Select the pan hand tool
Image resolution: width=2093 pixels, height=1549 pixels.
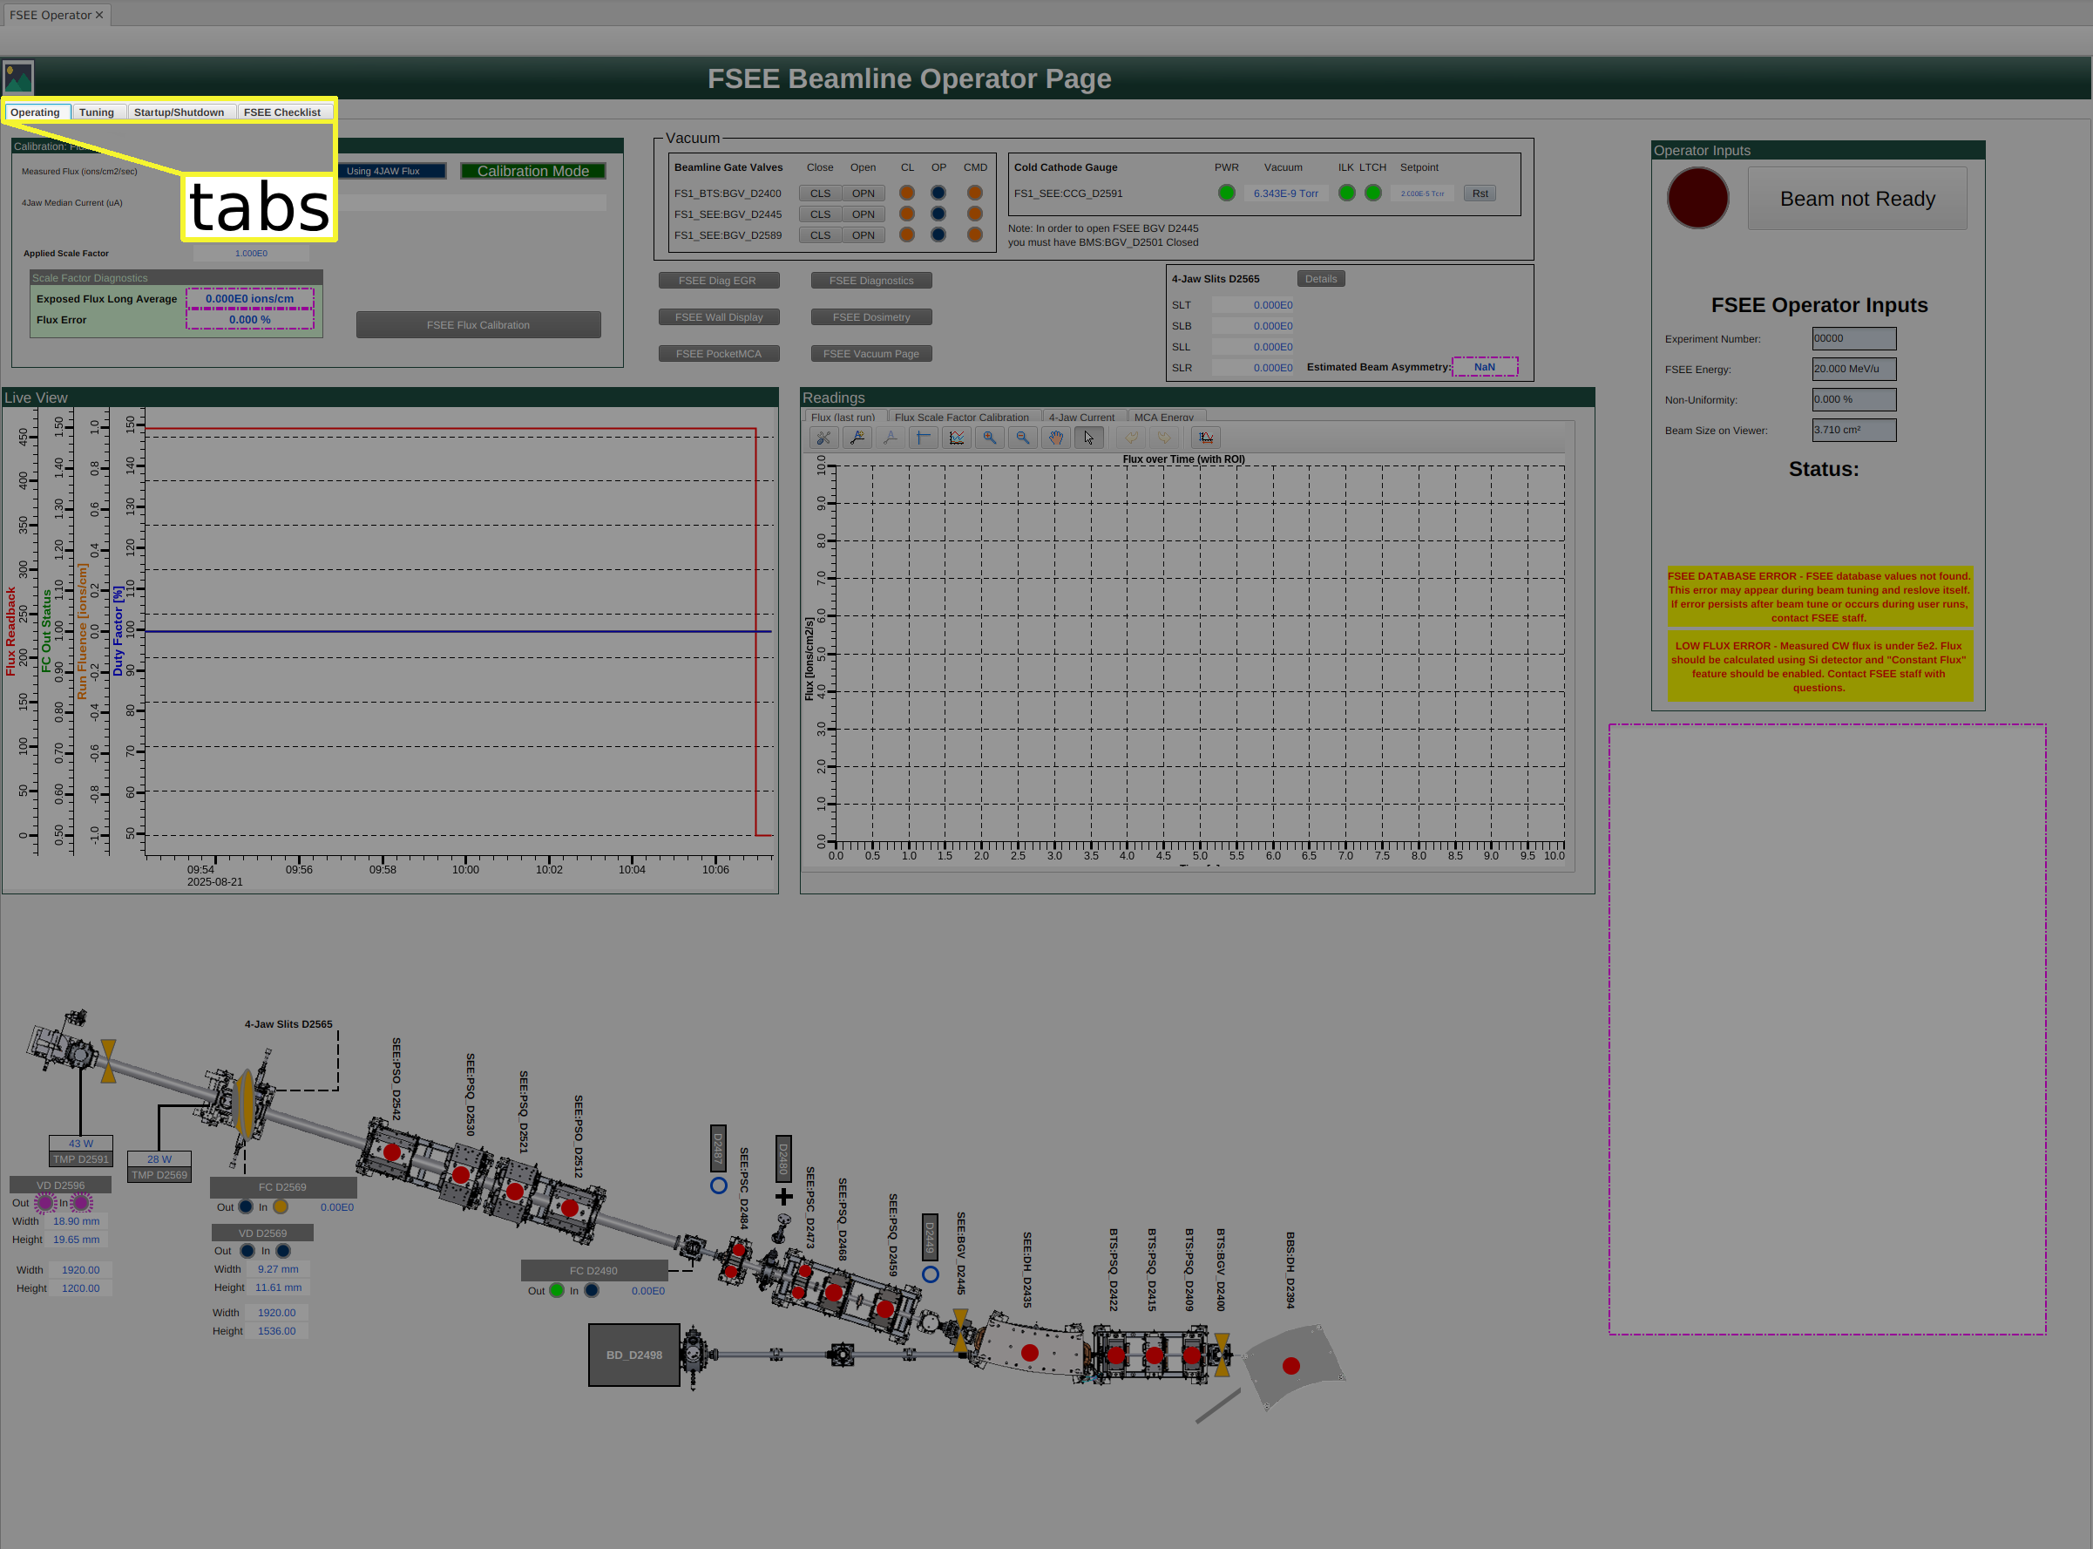(x=1055, y=438)
